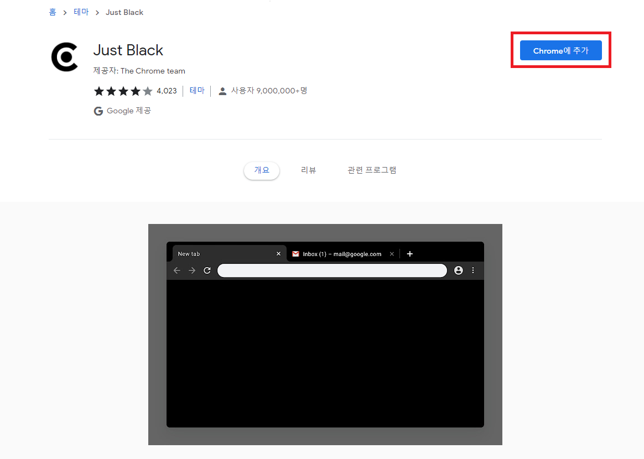Click the user count person icon
Viewport: 644px width, 459px height.
[x=222, y=91]
